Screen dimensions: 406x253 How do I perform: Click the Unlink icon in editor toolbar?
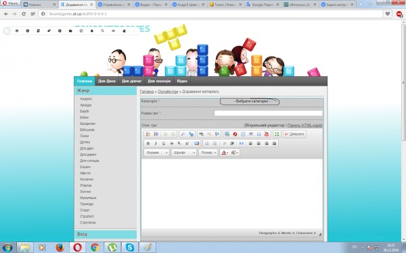pyautogui.click(x=209, y=134)
